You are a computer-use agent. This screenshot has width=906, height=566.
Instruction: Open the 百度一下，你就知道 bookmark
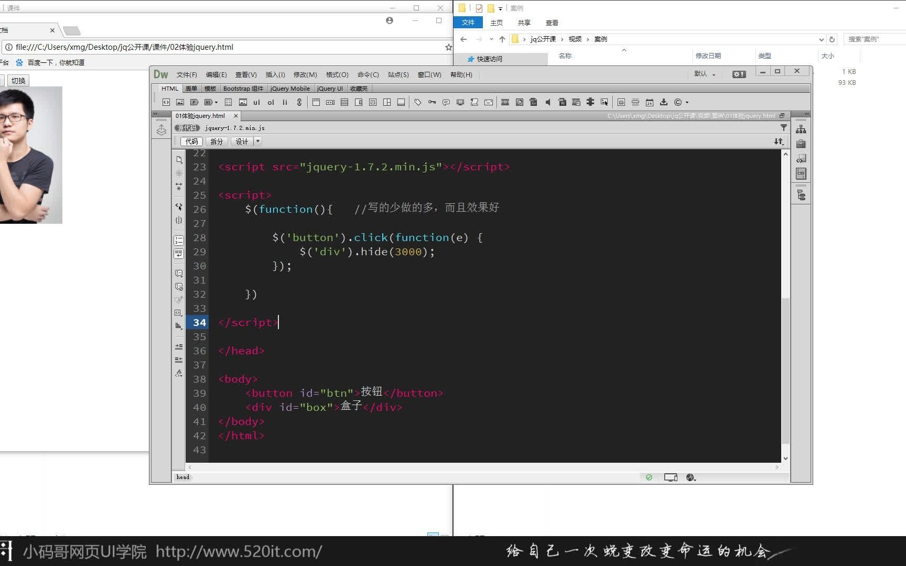coord(50,62)
